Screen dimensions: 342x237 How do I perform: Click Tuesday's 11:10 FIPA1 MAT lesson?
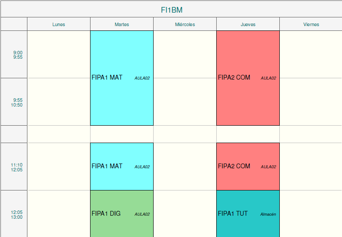click(122, 166)
